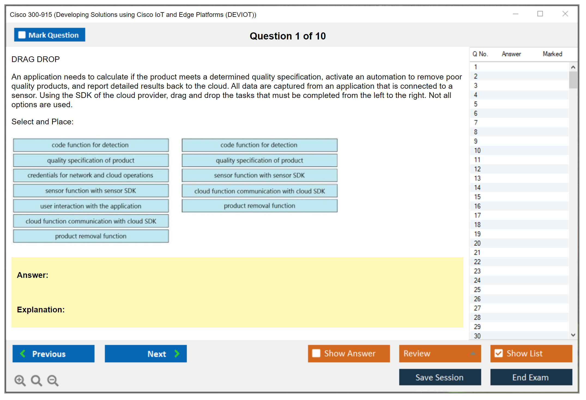Image resolution: width=586 pixels, height=400 pixels.
Task: Close the exam window with X
Action: pyautogui.click(x=565, y=14)
